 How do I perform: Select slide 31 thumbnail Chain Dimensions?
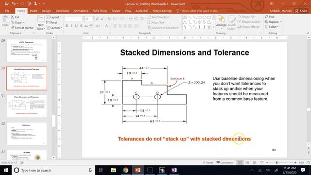click(27, 106)
